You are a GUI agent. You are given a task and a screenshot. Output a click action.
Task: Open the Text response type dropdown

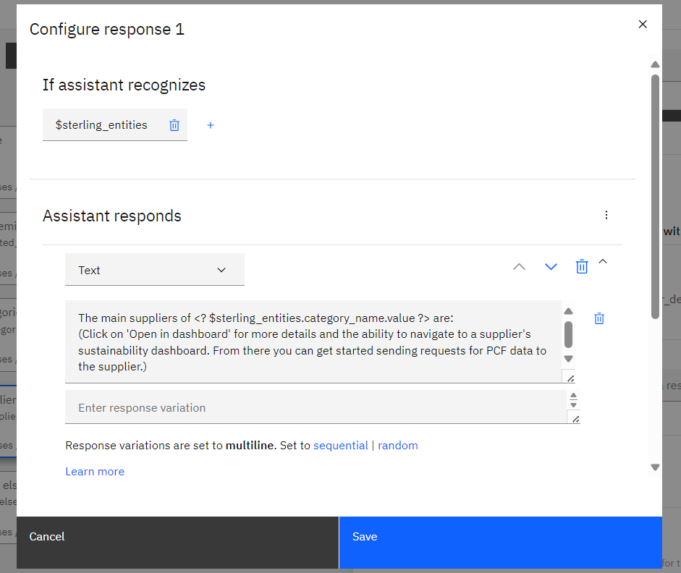(x=155, y=270)
